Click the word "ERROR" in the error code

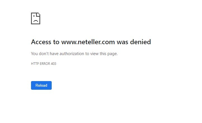45,64
